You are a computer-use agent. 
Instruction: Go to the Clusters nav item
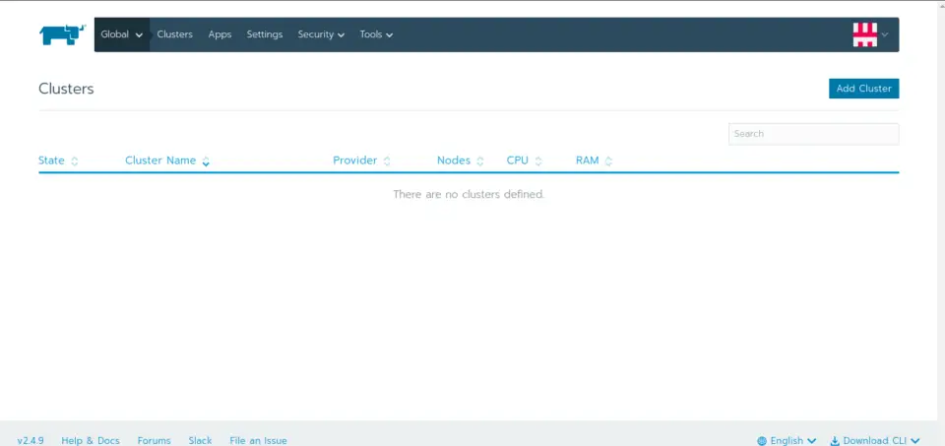click(175, 34)
